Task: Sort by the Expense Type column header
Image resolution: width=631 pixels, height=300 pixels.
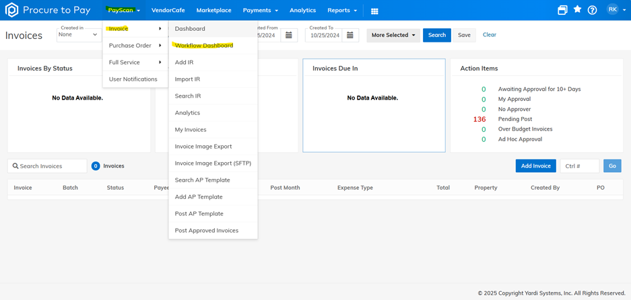Action: 355,188
